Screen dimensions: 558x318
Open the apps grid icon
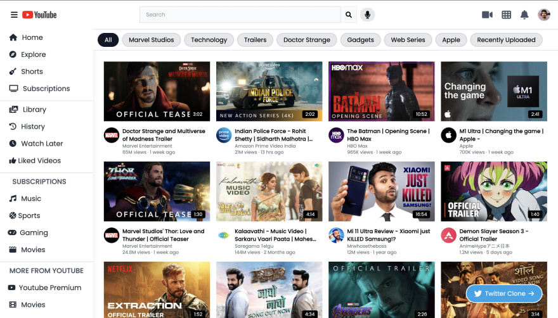point(507,15)
